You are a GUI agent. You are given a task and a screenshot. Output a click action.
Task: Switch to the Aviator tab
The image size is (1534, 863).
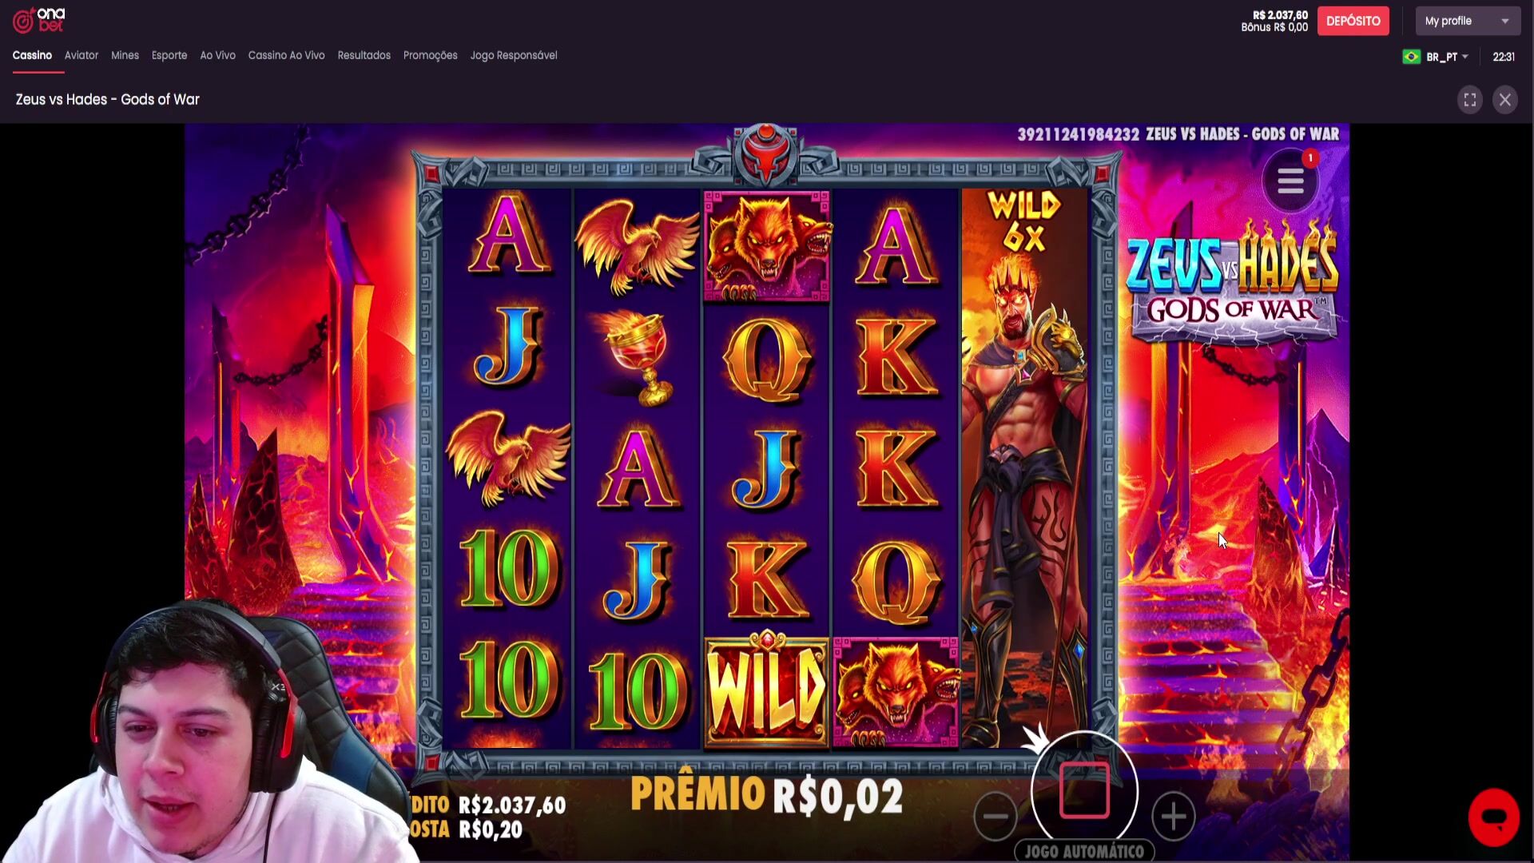tap(81, 55)
